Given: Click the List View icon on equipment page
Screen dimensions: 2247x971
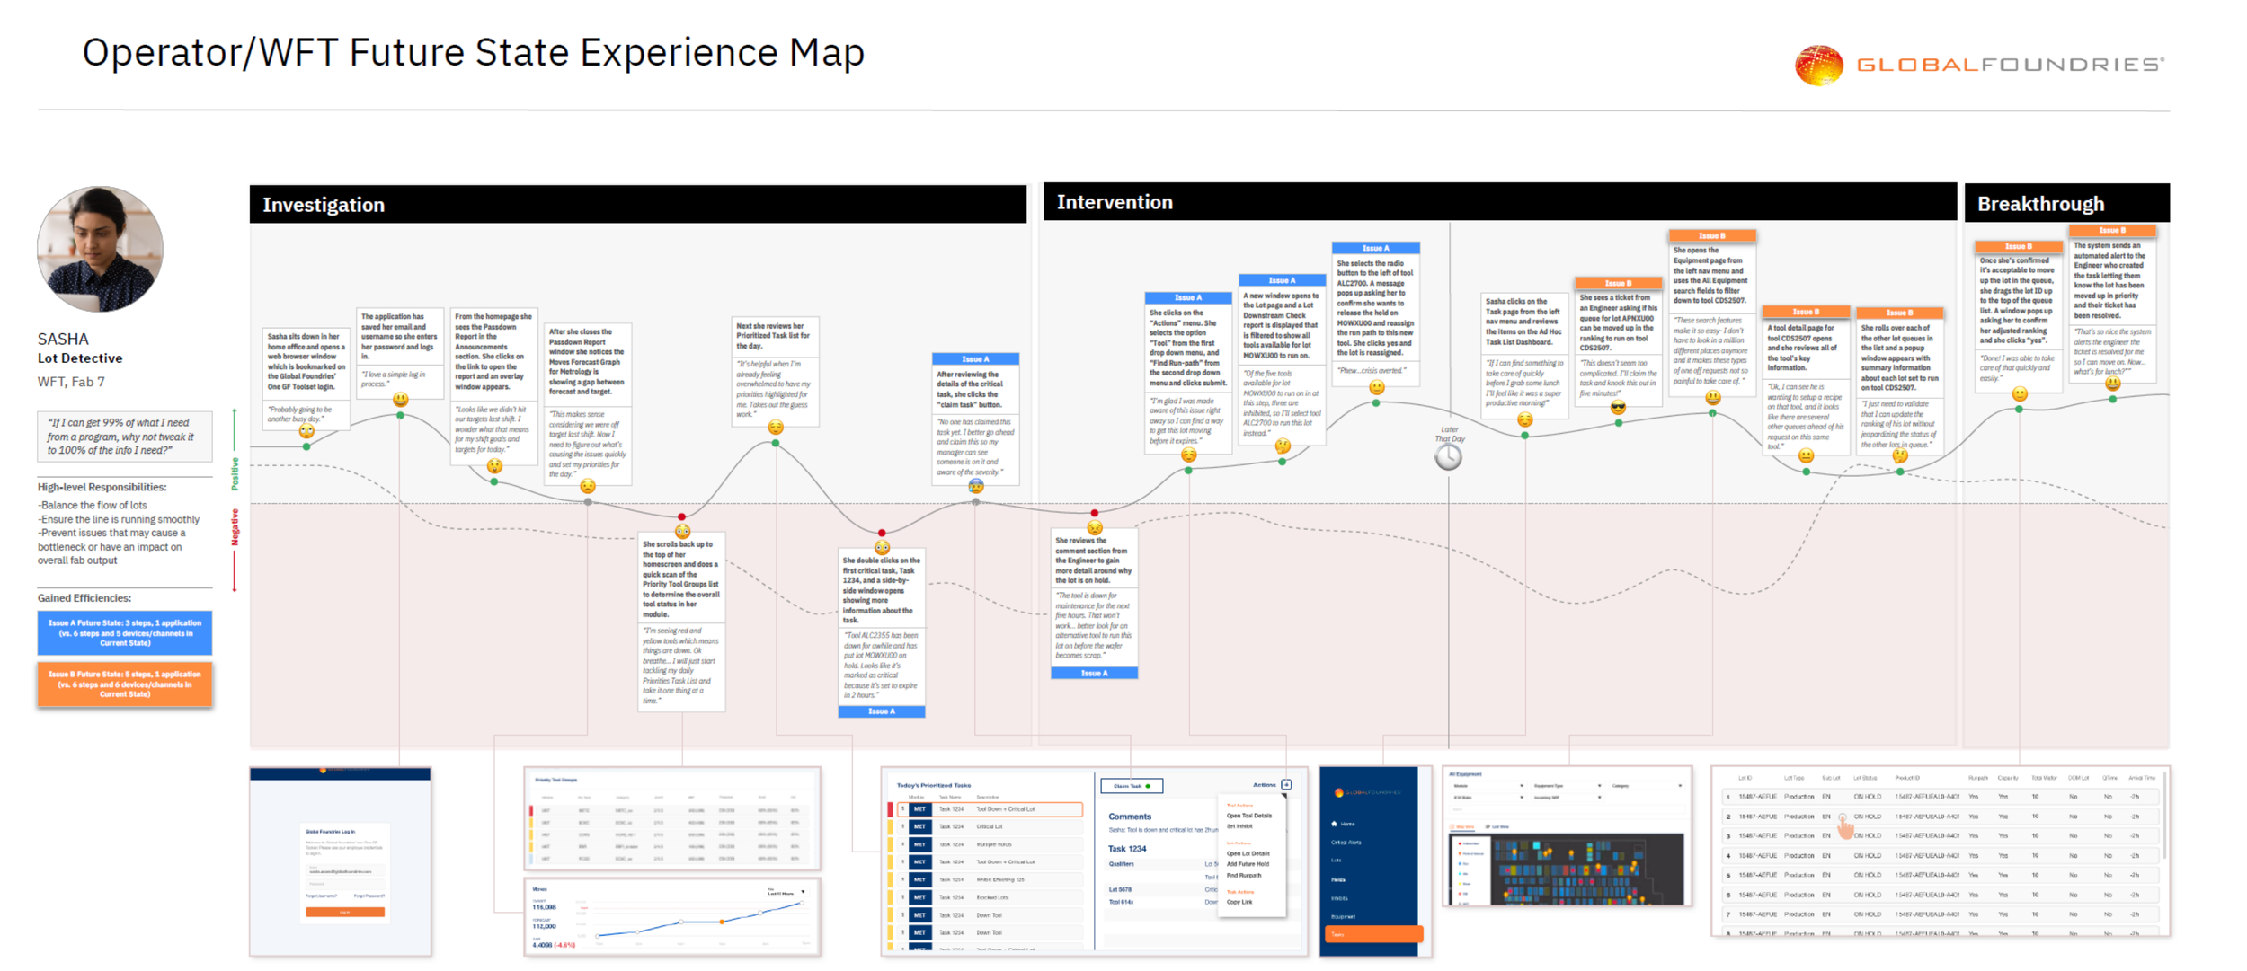Looking at the screenshot, I should tap(1489, 826).
